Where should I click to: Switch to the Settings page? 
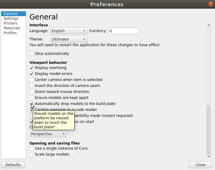tap(11, 19)
